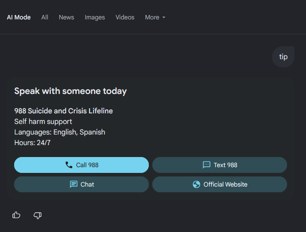Click the 'Hours: 24/7' text
Screen dimensions: 306x232
pos(32,143)
